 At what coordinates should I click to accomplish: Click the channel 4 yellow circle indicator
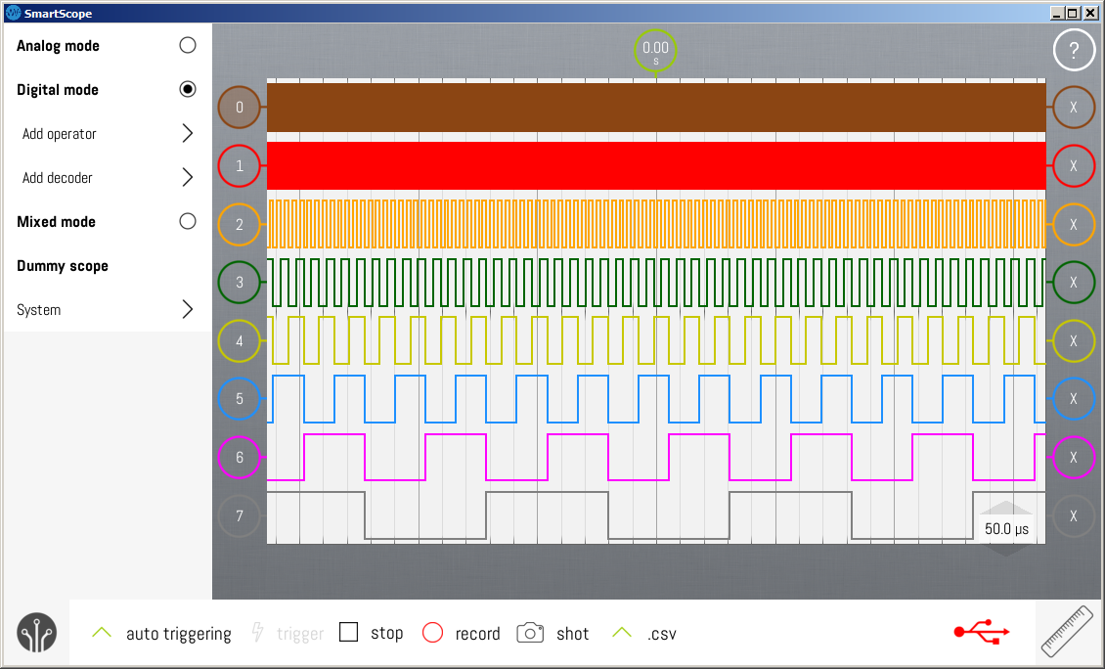pos(240,341)
